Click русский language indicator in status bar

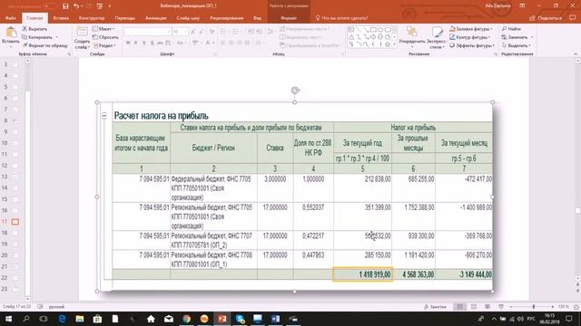tap(56, 307)
